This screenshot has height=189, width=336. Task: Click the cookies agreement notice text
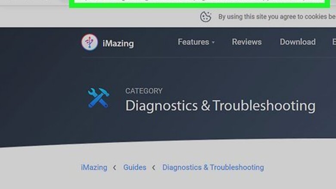277,17
